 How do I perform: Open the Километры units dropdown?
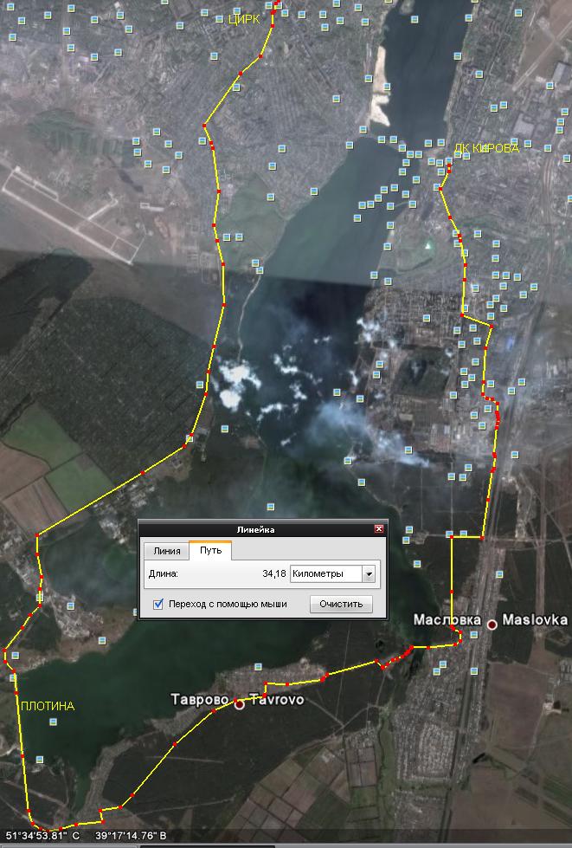(x=370, y=573)
